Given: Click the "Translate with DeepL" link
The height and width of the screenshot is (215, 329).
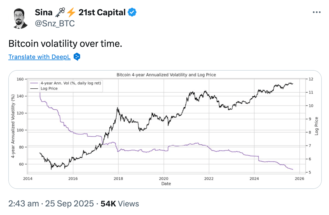Looking at the screenshot, I should (x=40, y=57).
